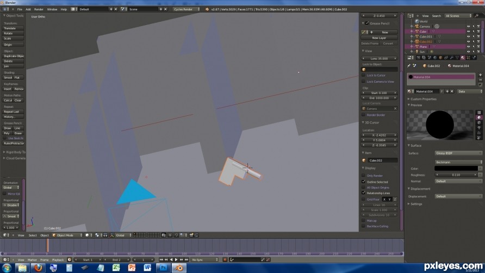Image resolution: width=485 pixels, height=273 pixels.
Task: Expand the Custom Properties panel
Action: click(422, 99)
